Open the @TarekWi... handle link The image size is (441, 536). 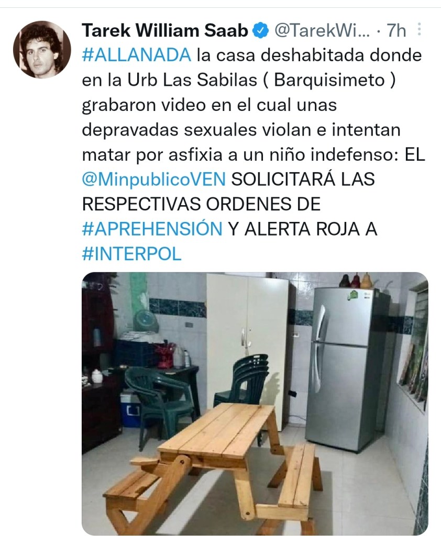click(x=322, y=31)
